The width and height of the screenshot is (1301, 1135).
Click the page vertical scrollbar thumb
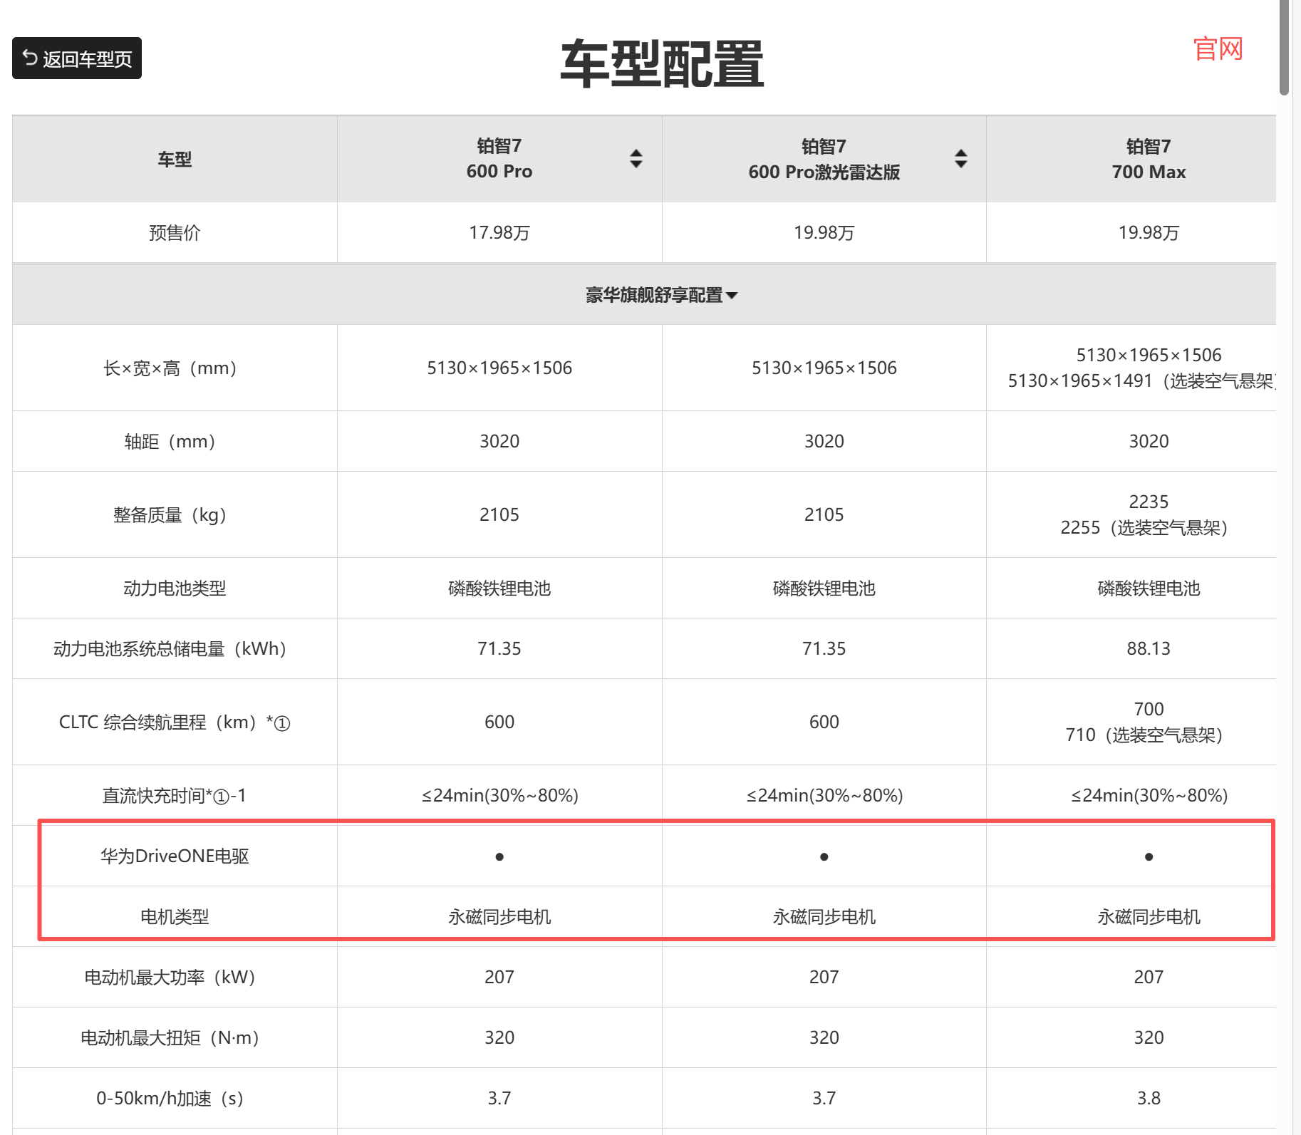click(1285, 47)
